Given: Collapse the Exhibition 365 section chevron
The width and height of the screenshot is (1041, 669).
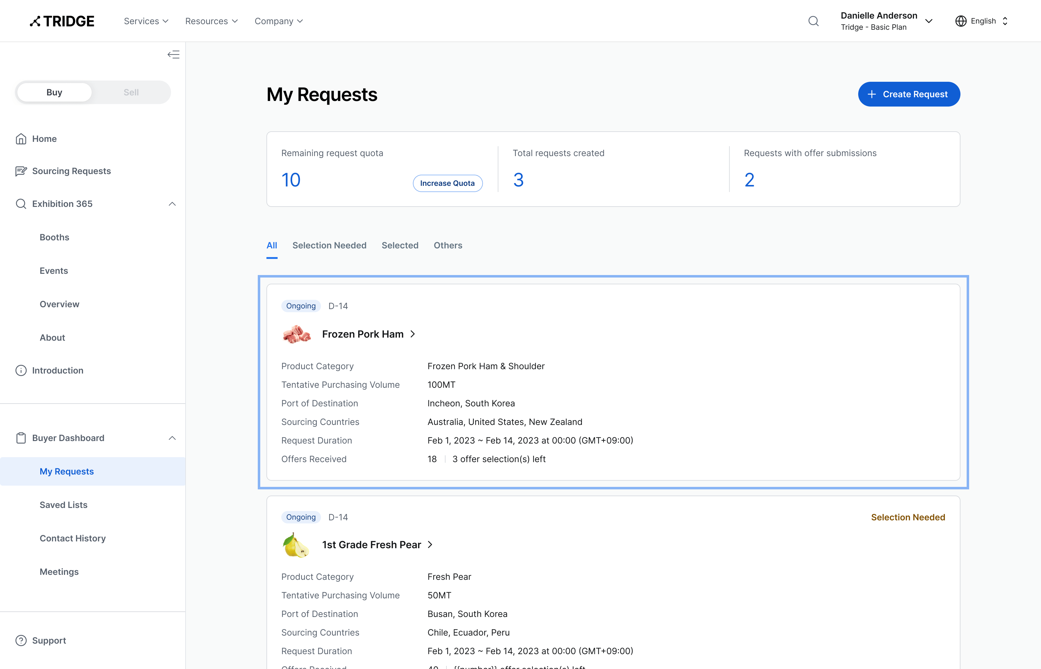Looking at the screenshot, I should [172, 204].
